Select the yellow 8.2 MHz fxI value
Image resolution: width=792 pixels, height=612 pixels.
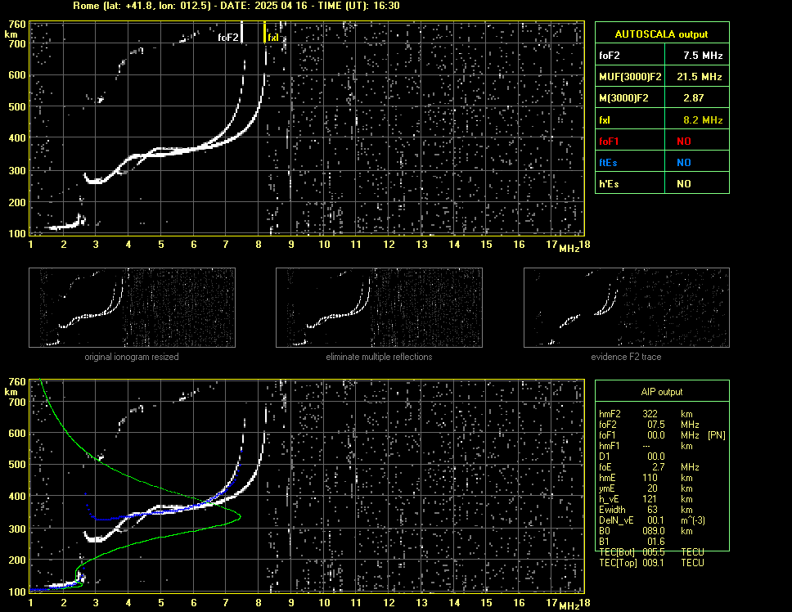(x=703, y=120)
